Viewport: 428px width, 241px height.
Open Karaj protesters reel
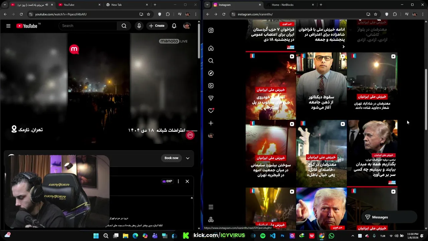tap(321, 153)
